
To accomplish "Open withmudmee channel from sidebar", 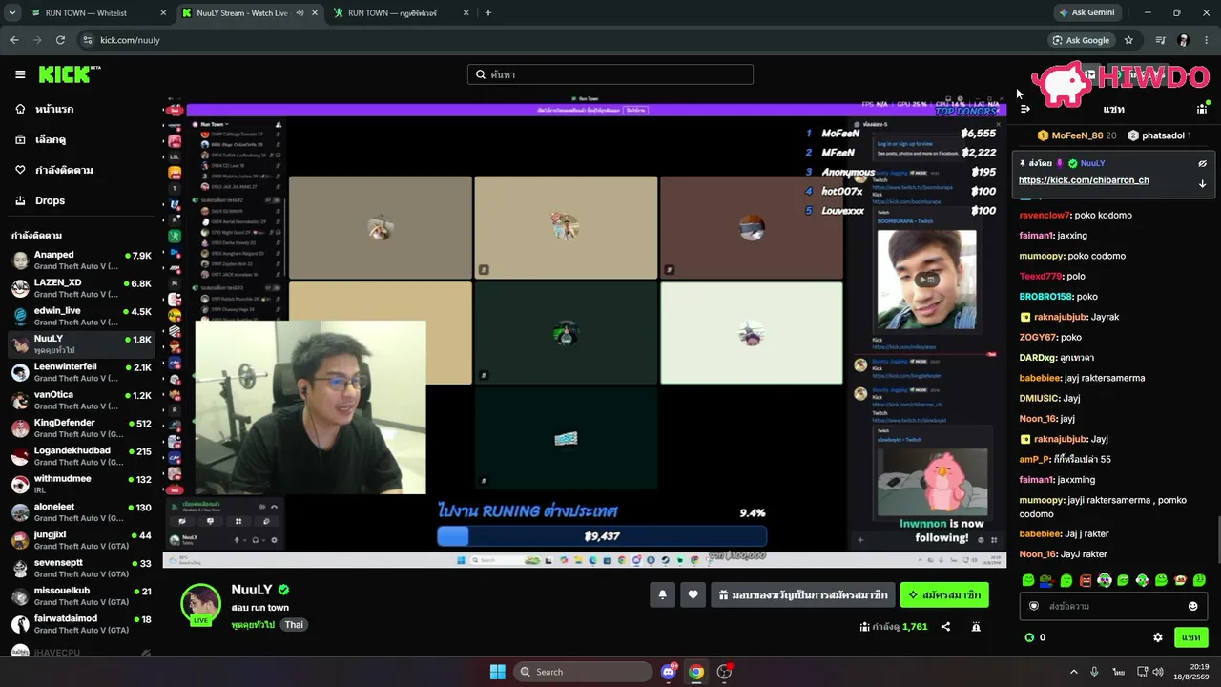I will click(81, 484).
